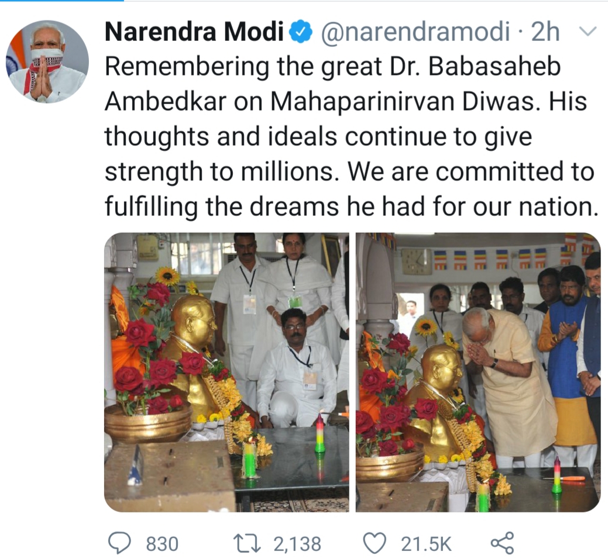View the left photo of the golden bust
608x558 pixels.
(x=227, y=373)
